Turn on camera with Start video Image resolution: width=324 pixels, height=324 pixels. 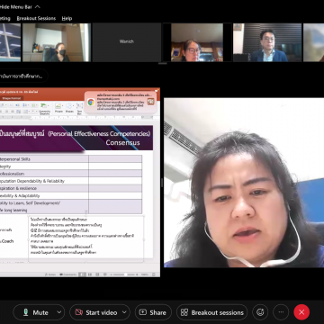pyautogui.click(x=96, y=312)
